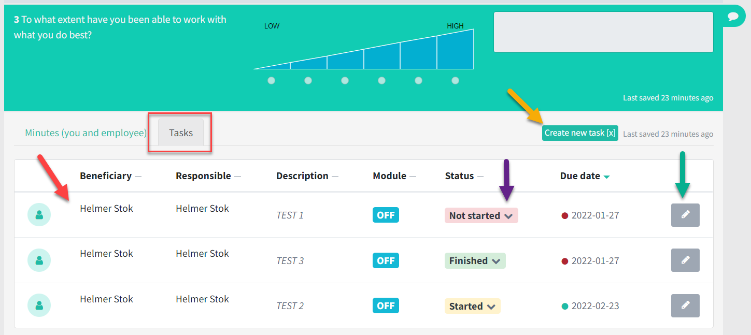Open the comment speech bubble icon
Screen dimensions: 751x335
[733, 17]
